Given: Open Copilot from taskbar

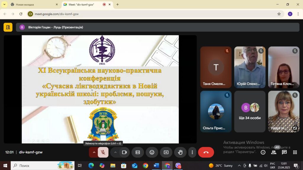Looking at the screenshot, I should coord(102,166).
